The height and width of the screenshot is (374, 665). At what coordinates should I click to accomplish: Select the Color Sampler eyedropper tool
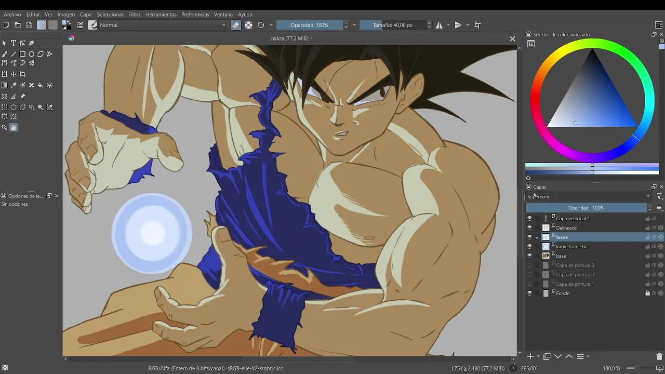(x=14, y=85)
